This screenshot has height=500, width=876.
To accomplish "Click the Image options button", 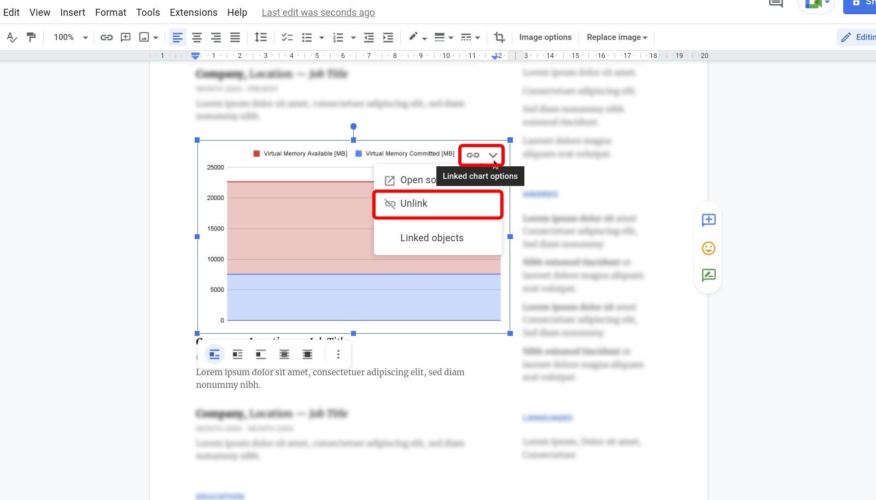I will (545, 37).
